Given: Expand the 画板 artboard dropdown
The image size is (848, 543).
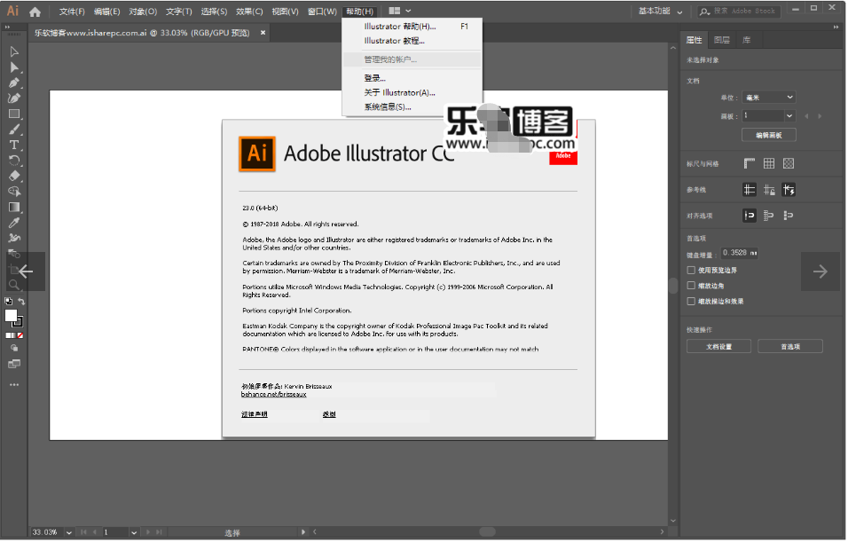Looking at the screenshot, I should 789,115.
